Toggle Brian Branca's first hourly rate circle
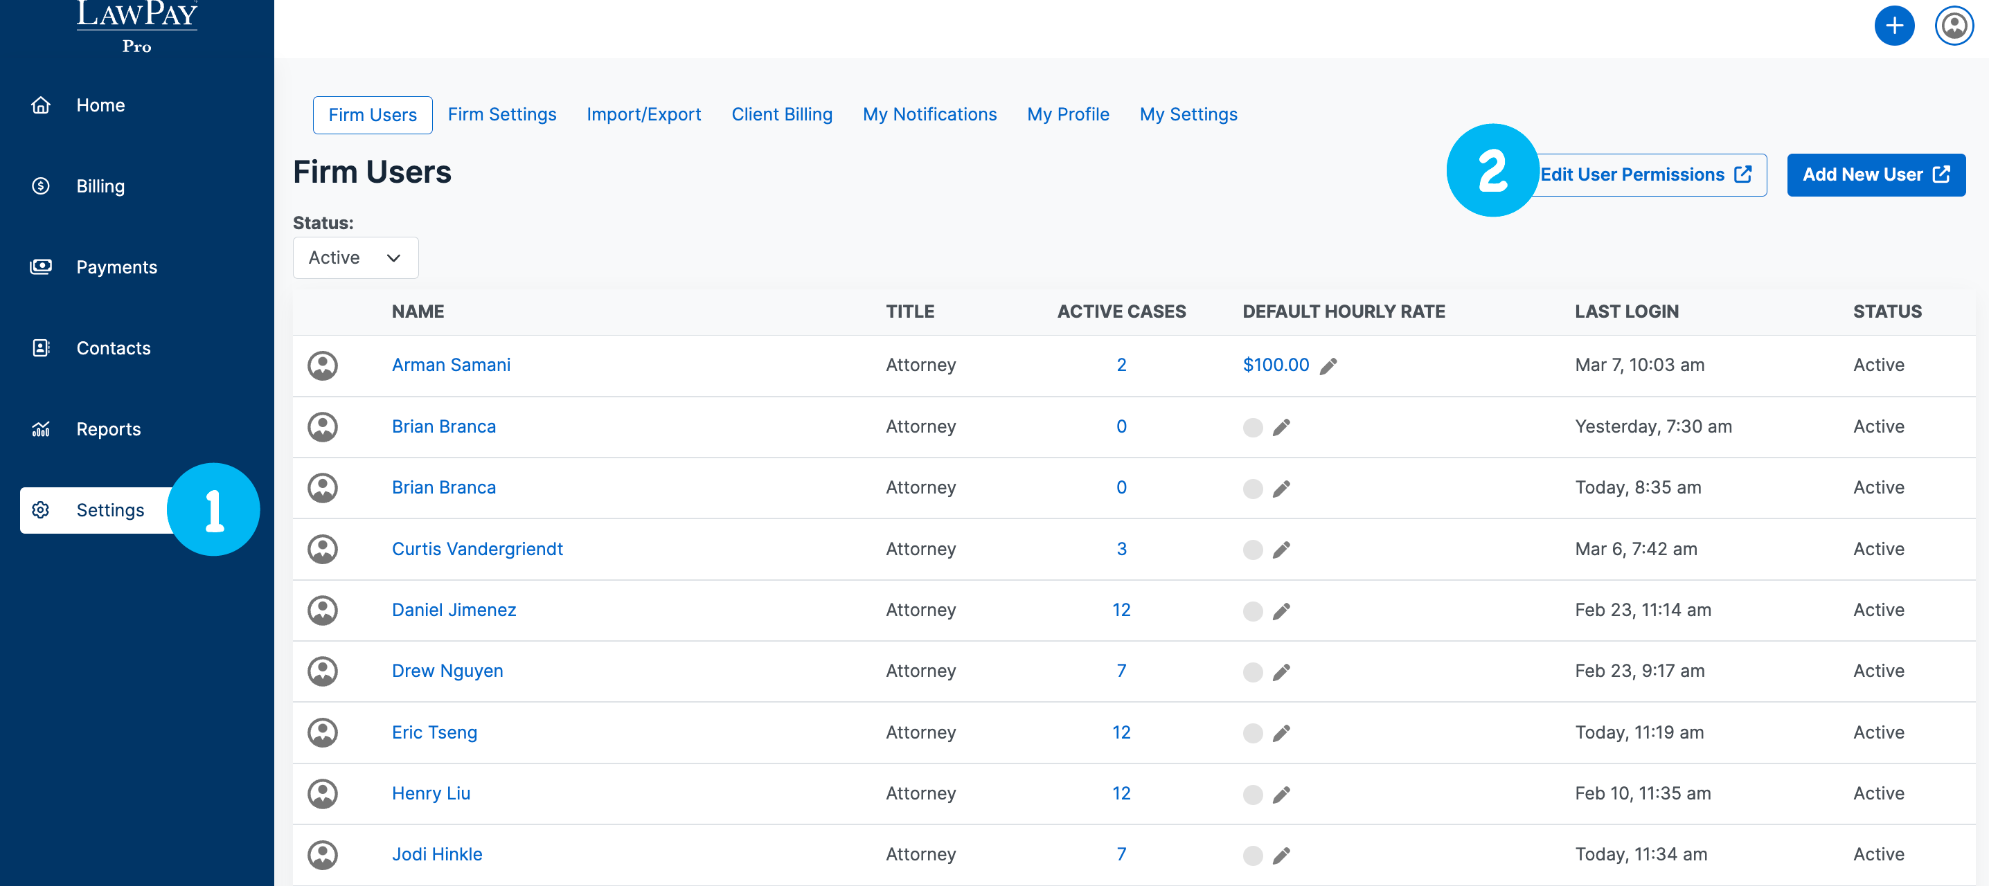1989x886 pixels. 1252,428
